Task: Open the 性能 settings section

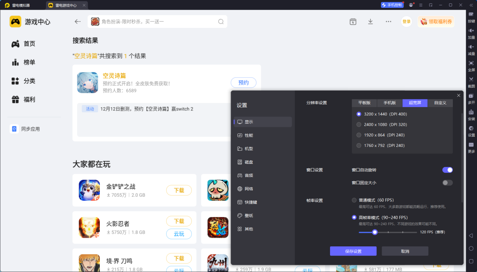Action: (249, 135)
